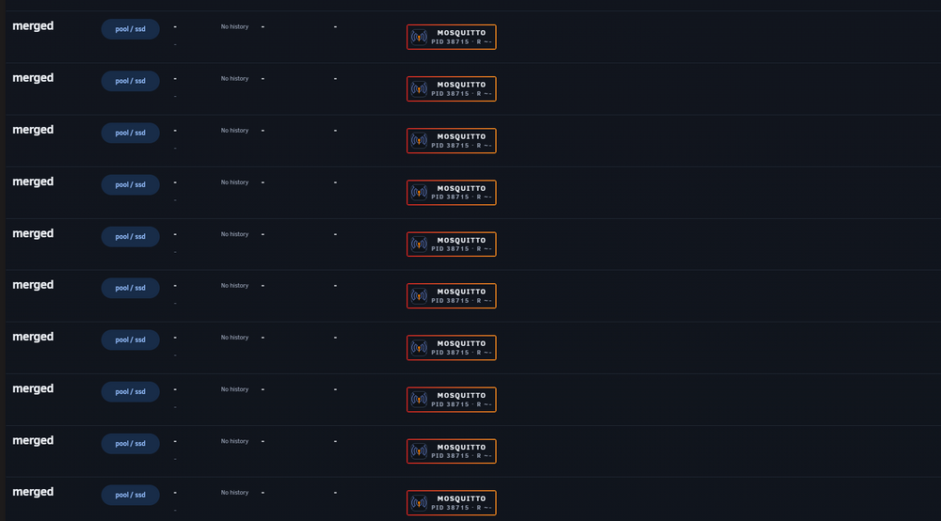Select pool / ssd pill in sixth row
This screenshot has width=941, height=521.
[130, 288]
